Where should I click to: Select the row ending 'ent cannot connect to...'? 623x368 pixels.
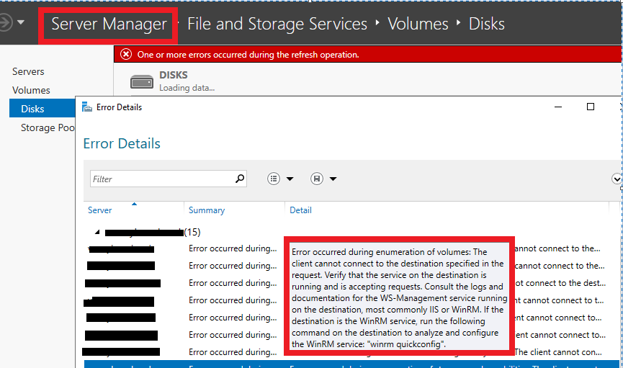(352, 335)
